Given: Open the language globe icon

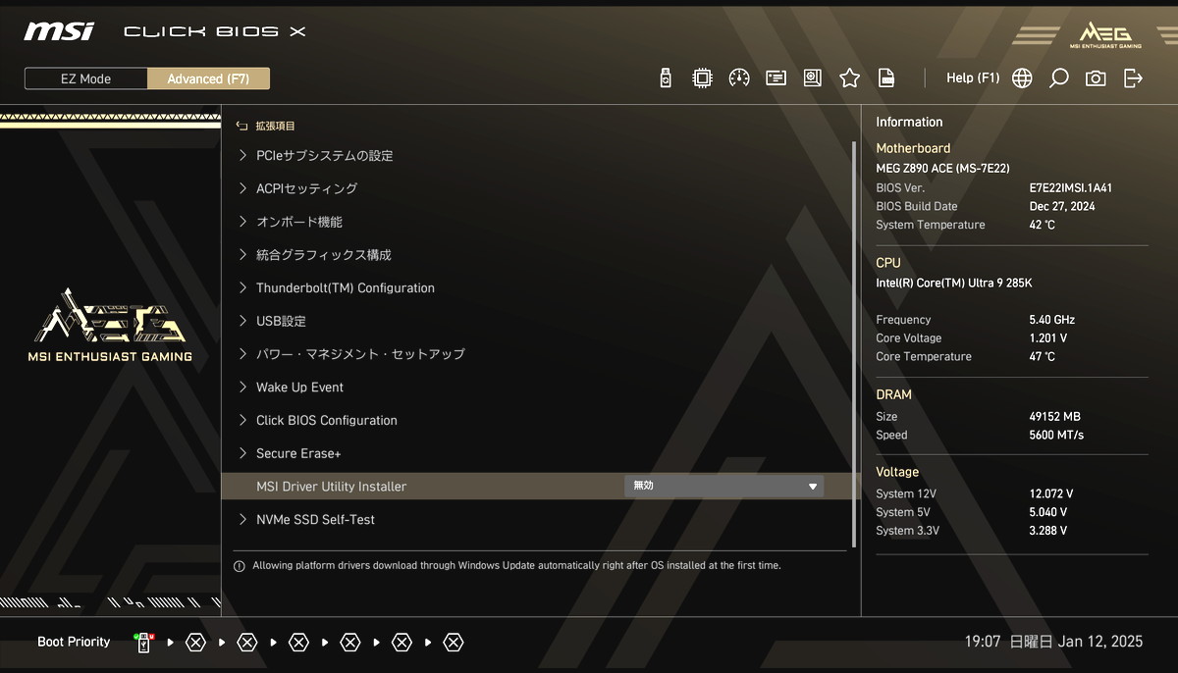Looking at the screenshot, I should 1022,78.
